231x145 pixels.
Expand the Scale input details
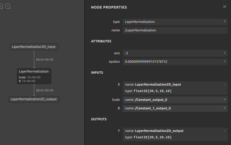(224, 100)
